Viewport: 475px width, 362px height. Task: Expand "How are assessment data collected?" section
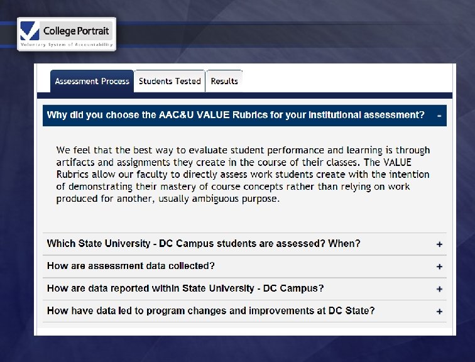coord(131,266)
